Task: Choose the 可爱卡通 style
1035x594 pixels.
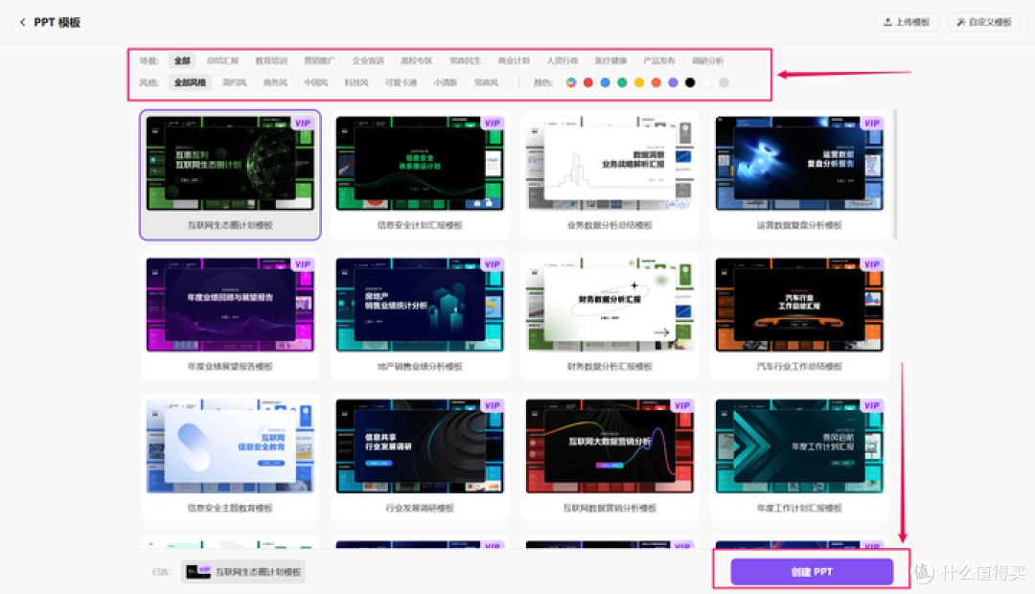Action: (x=401, y=82)
